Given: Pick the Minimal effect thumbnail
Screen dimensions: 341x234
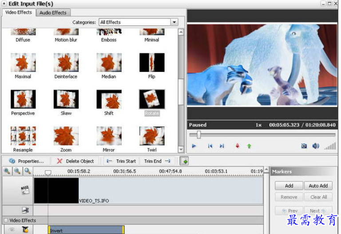Looking at the screenshot, I should (x=152, y=32).
